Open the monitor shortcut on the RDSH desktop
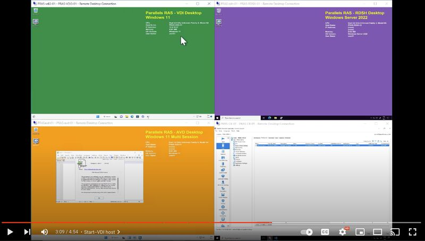 219,22
